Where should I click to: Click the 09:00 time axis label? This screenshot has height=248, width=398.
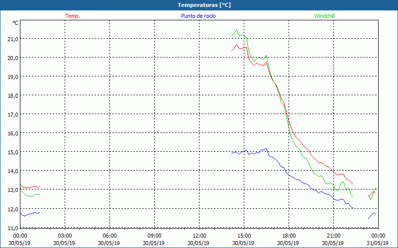coord(154,236)
